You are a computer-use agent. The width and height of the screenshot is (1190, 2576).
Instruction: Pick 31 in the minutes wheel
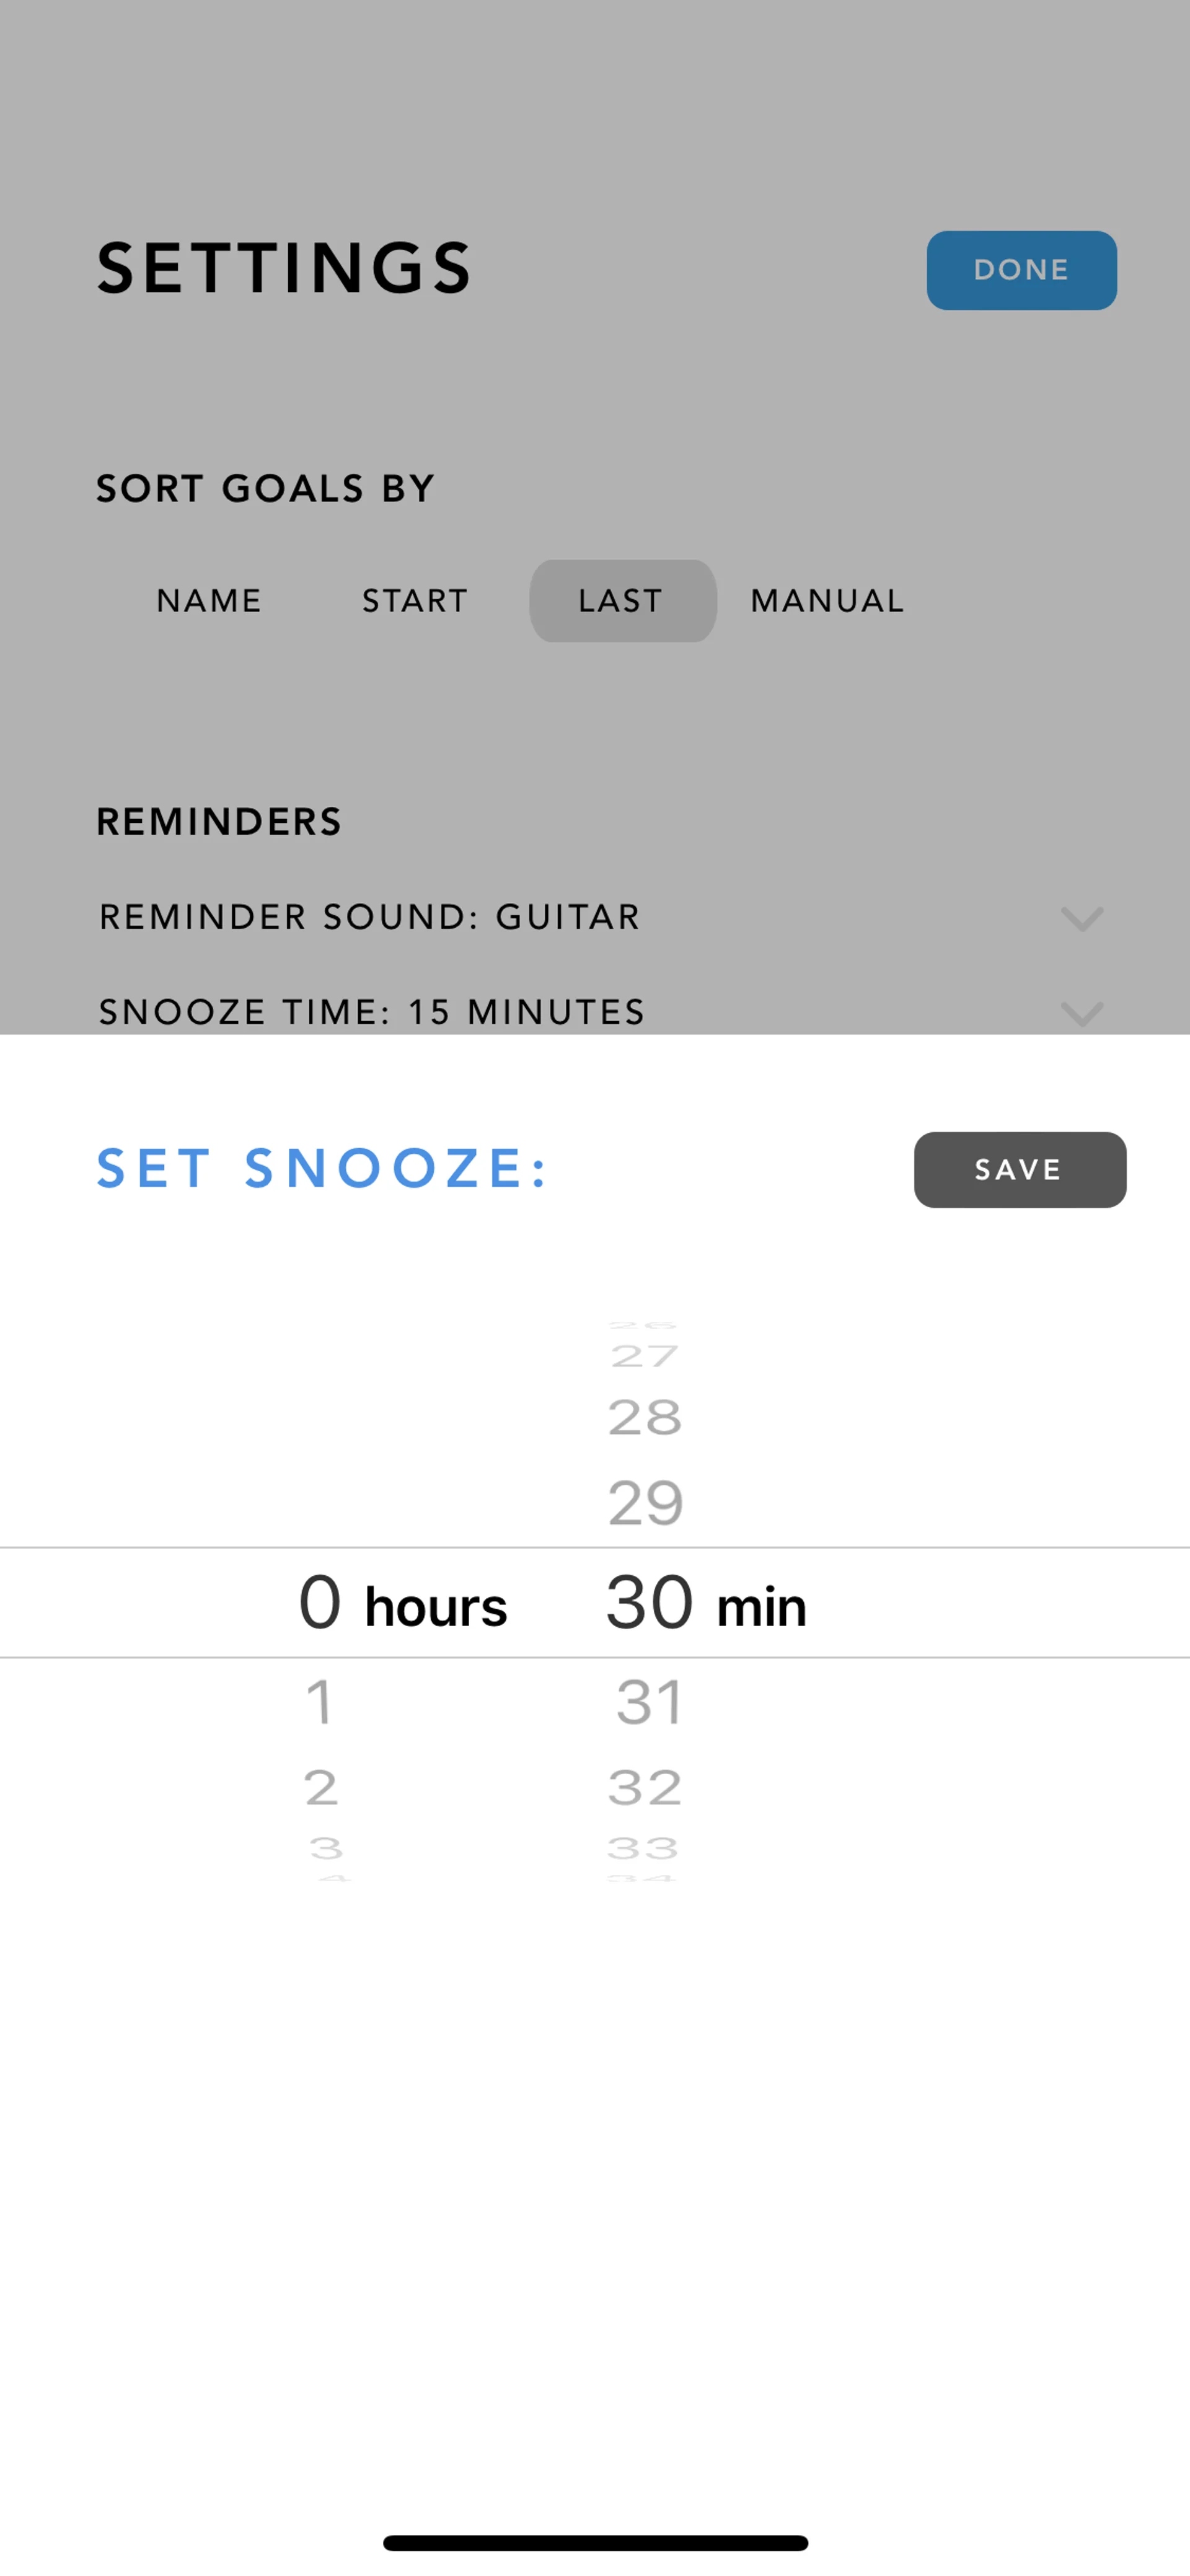tap(649, 1702)
